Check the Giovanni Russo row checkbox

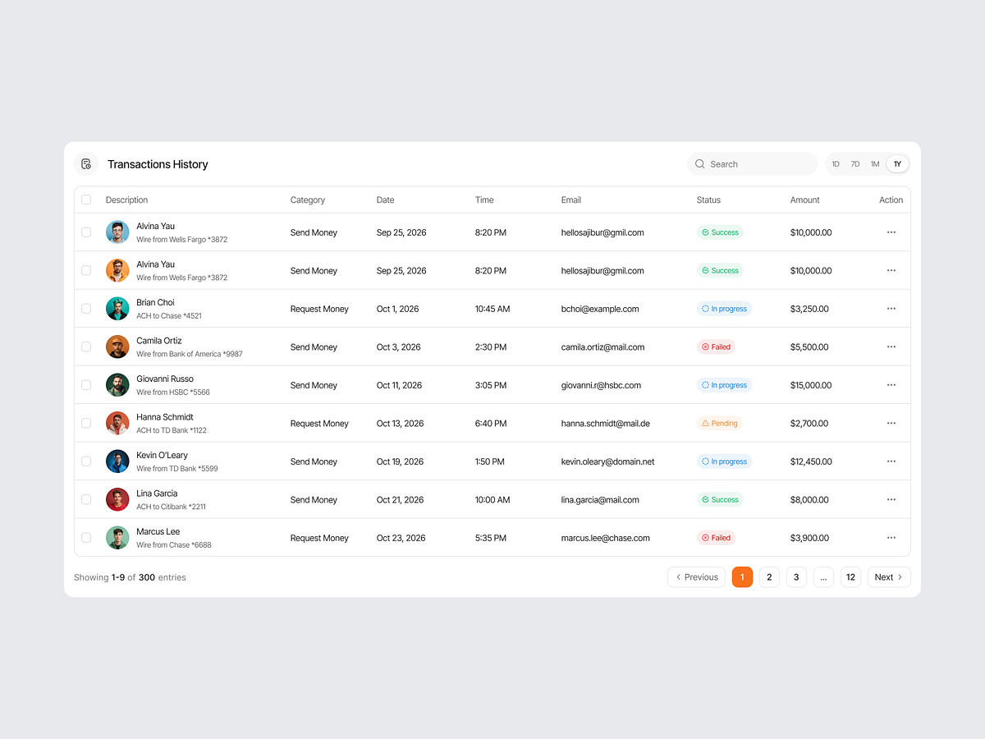coord(86,385)
